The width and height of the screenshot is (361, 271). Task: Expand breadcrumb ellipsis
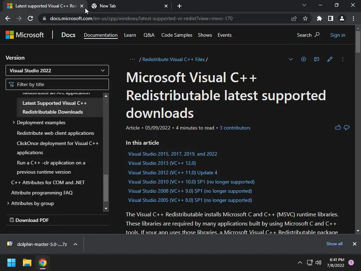[132, 59]
